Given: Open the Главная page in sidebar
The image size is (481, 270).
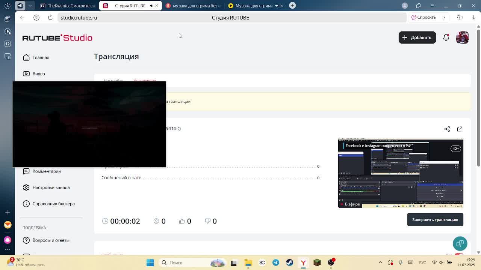Looking at the screenshot, I should [x=36, y=57].
